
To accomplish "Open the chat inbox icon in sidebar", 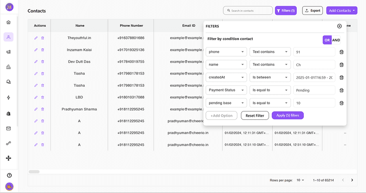I will [x=8, y=82].
